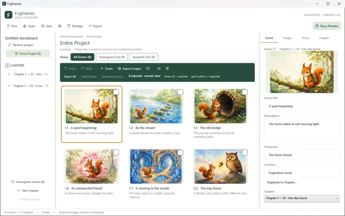345x216 pixels.
Task: Rename project via pencil link
Action: 20,45
